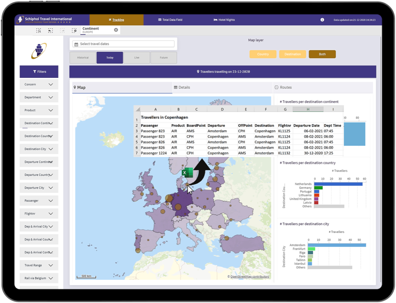Click the Travellers travelling on 23-12-2020 banner
Image resolution: width=396 pixels, height=303 pixels.
coord(223,72)
